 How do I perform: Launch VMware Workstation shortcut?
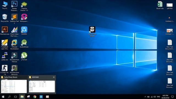coord(14,45)
